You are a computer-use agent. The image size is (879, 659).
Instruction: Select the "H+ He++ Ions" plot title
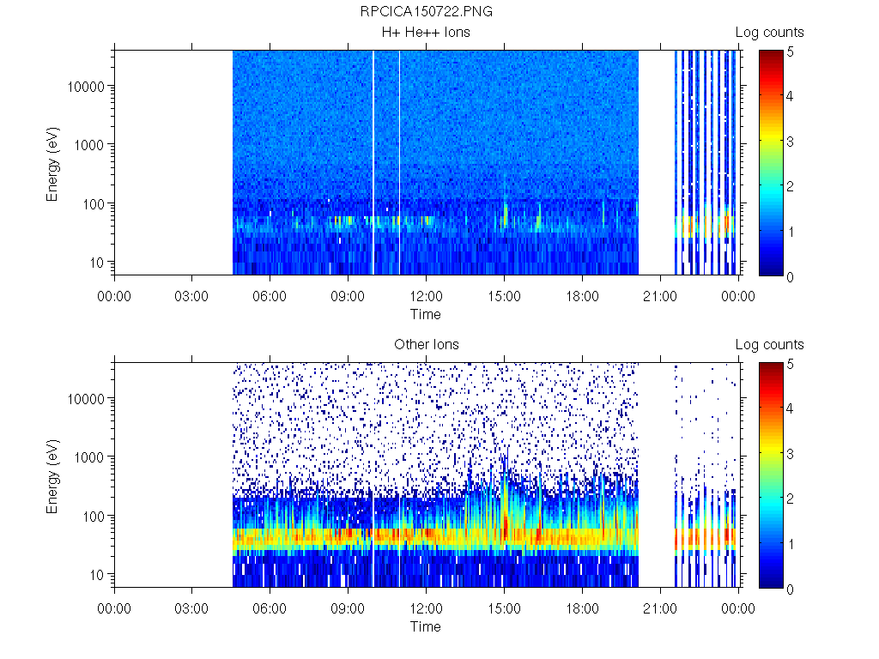click(x=426, y=33)
